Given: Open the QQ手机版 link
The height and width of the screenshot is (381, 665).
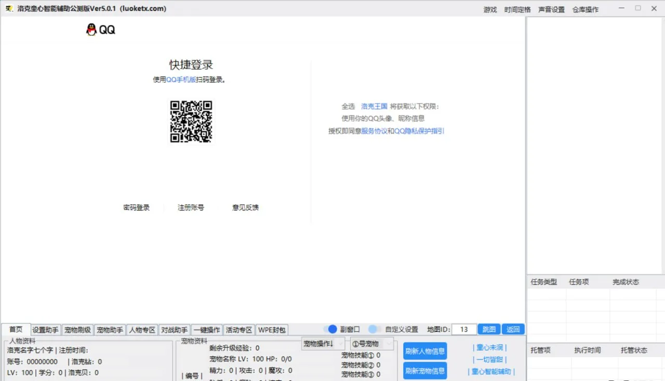Looking at the screenshot, I should pyautogui.click(x=181, y=80).
